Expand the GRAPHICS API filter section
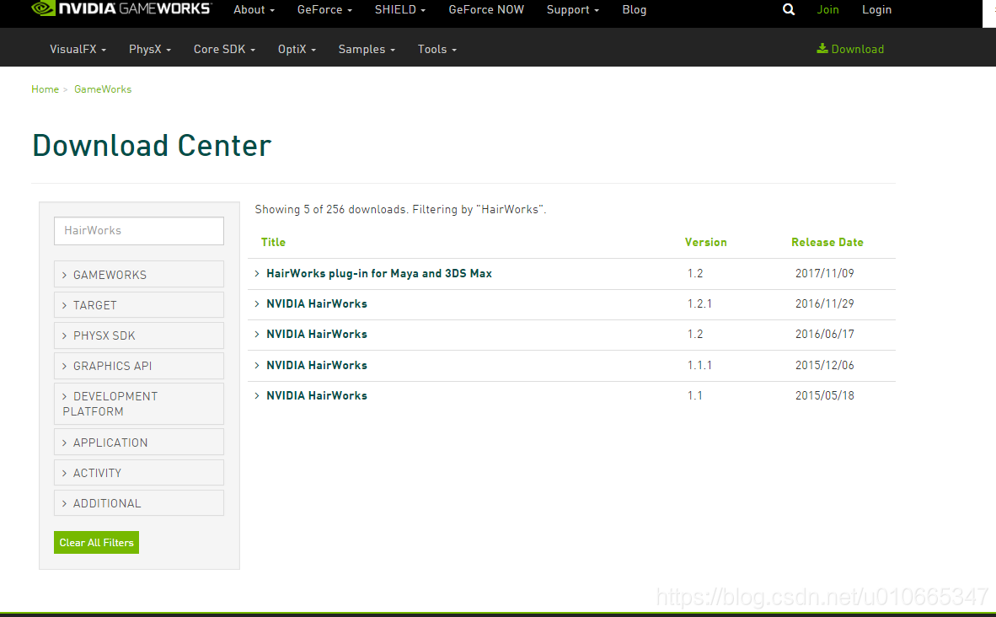Viewport: 996px width, 617px height. 139,366
